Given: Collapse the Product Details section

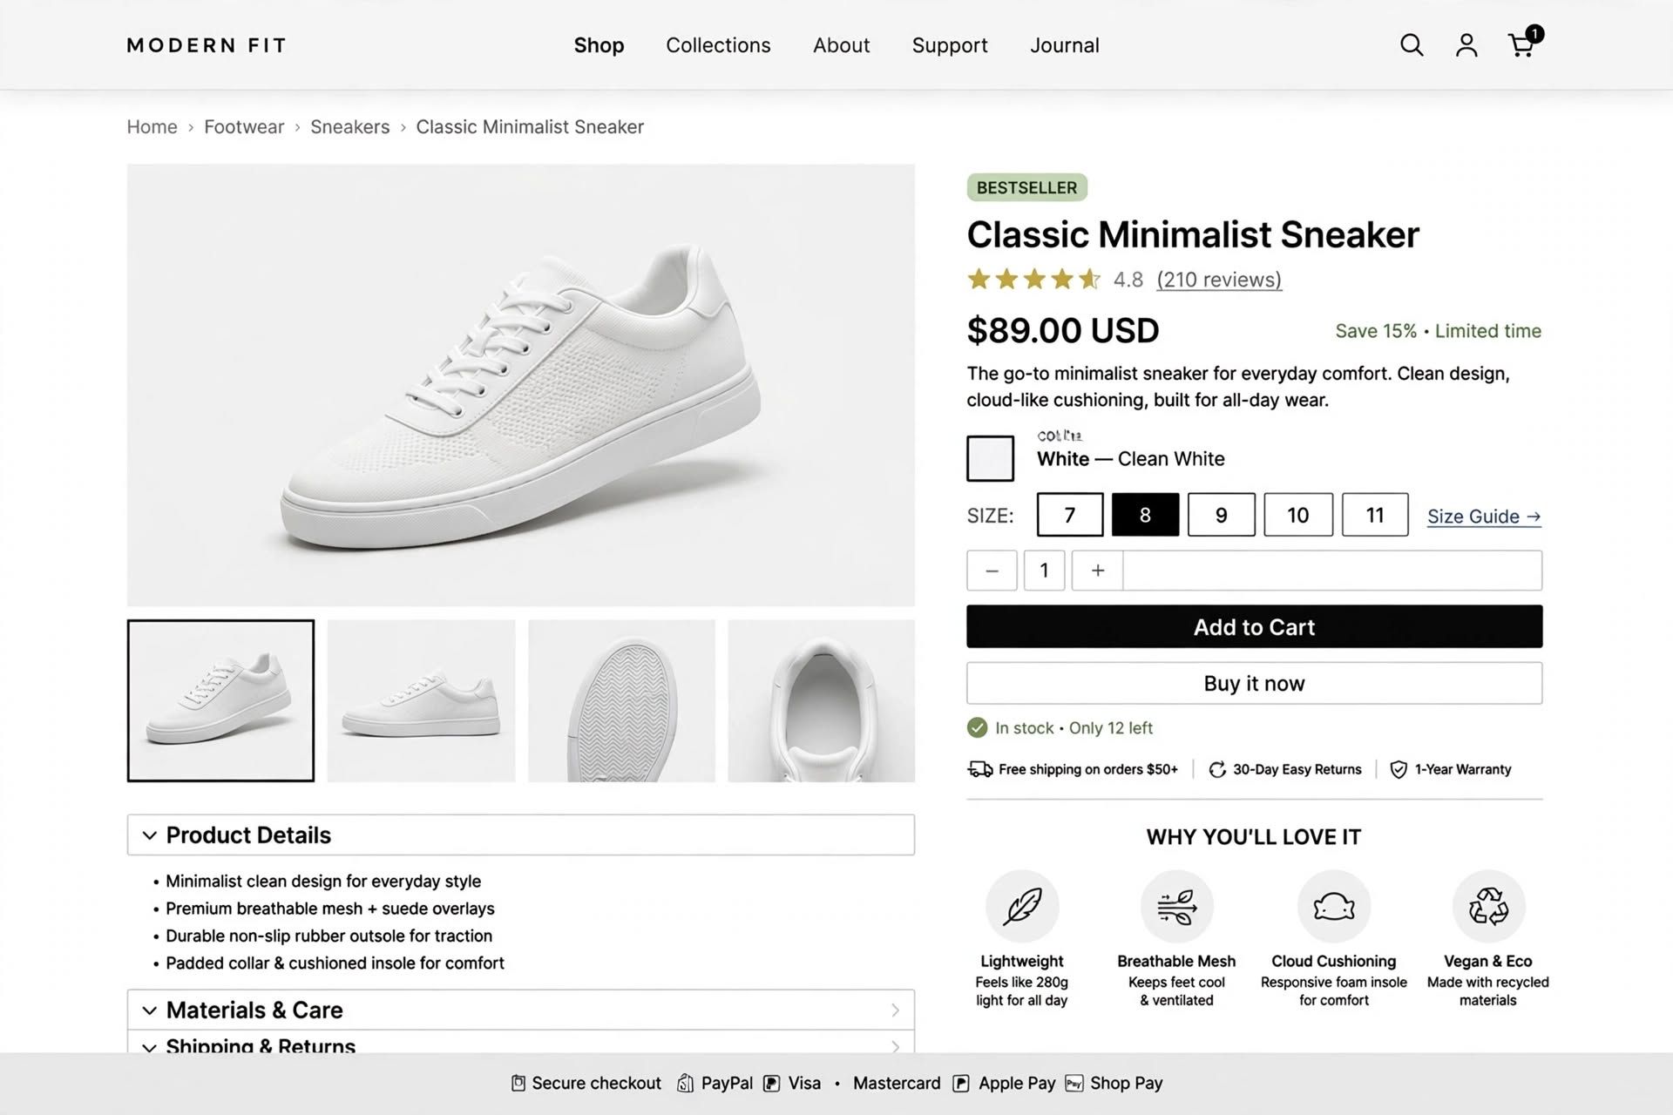Looking at the screenshot, I should [521, 835].
